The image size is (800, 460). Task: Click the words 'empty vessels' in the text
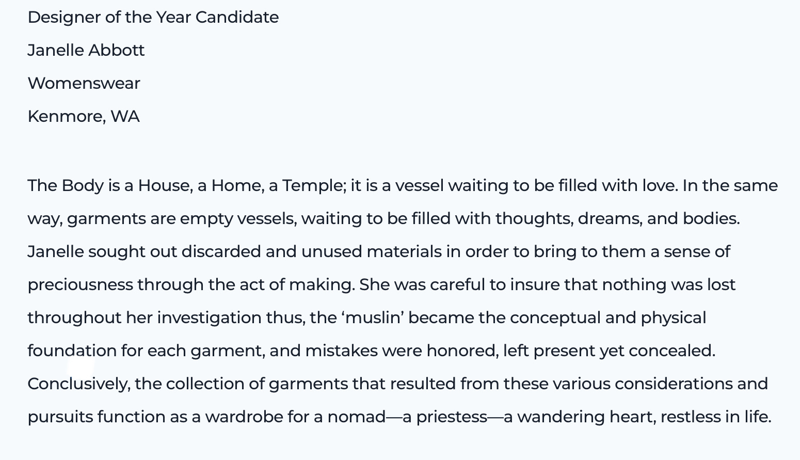[238, 219]
